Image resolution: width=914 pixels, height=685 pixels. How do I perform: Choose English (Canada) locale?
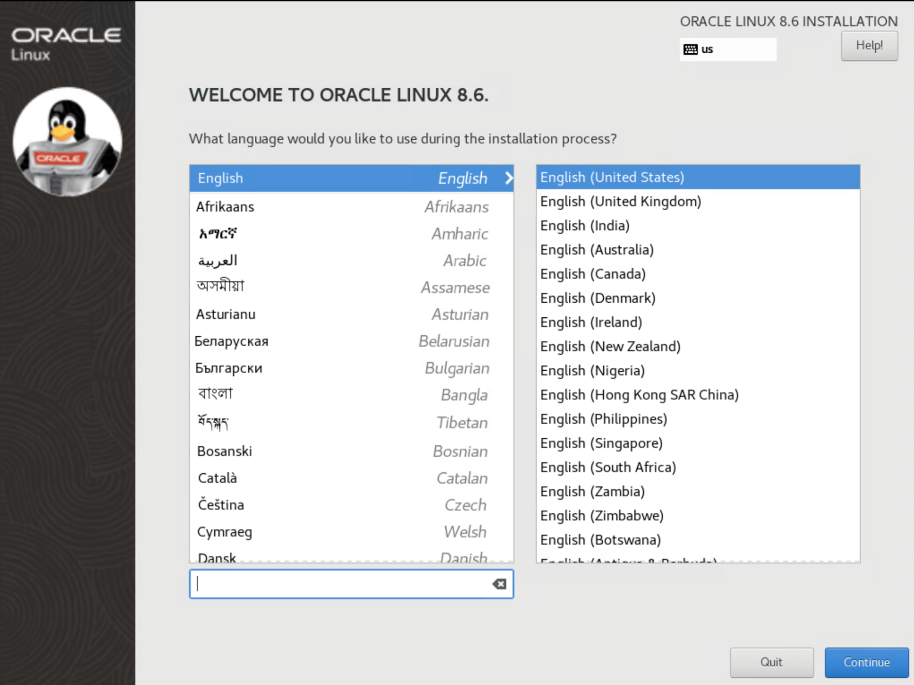click(698, 274)
